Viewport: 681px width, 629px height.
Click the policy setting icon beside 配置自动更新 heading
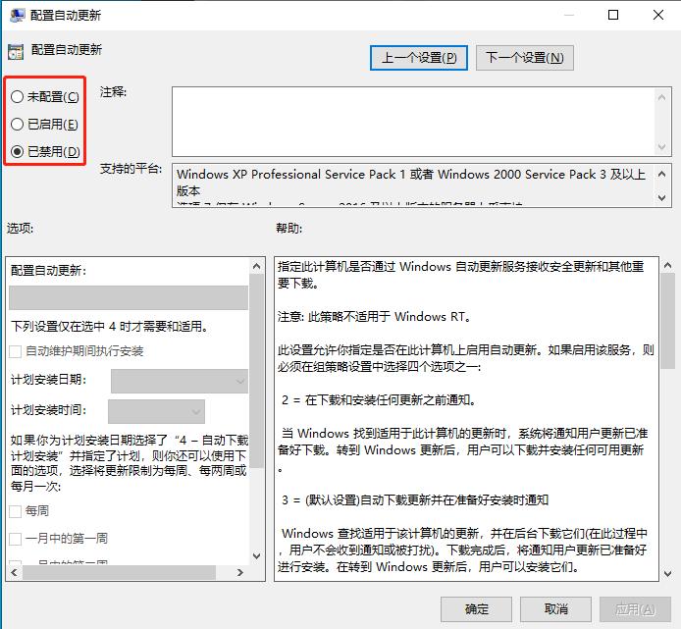click(16, 52)
